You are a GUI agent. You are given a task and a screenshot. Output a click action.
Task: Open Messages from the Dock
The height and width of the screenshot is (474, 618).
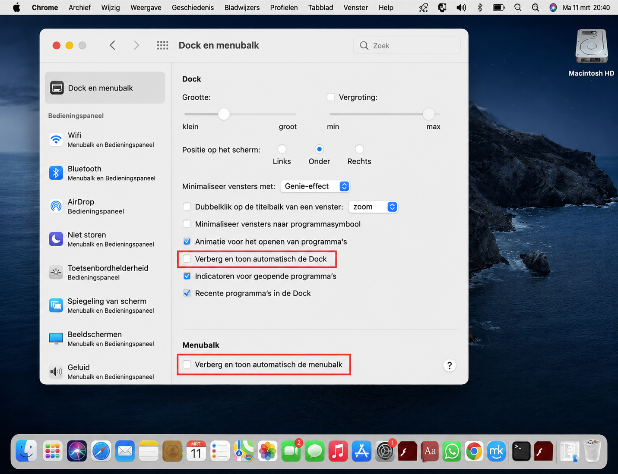pos(315,451)
